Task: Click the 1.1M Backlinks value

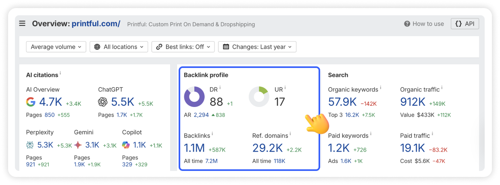Action: [x=194, y=148]
